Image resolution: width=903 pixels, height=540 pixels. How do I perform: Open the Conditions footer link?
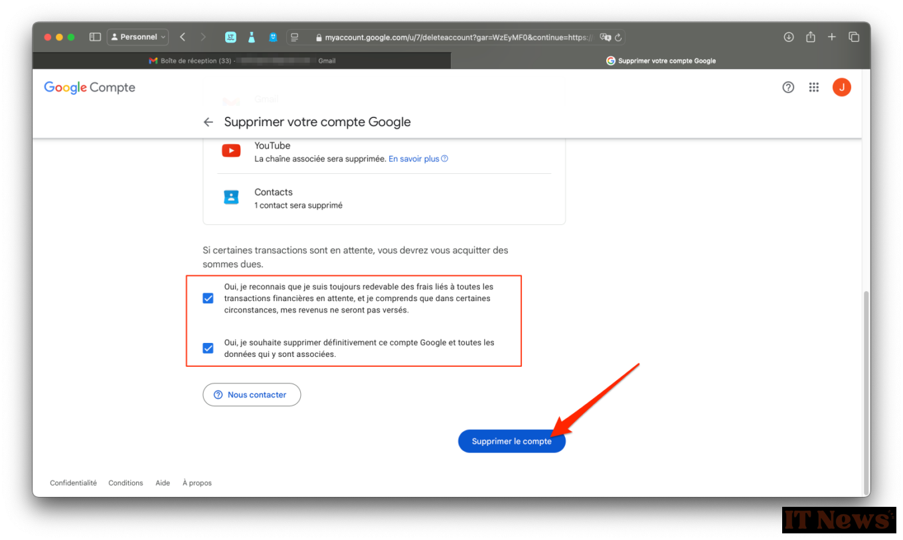pyautogui.click(x=125, y=483)
